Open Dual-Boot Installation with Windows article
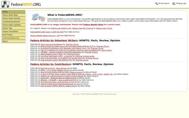 64,48
